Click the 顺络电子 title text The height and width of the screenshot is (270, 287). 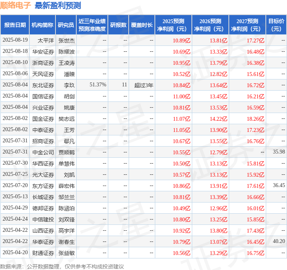(15, 5)
